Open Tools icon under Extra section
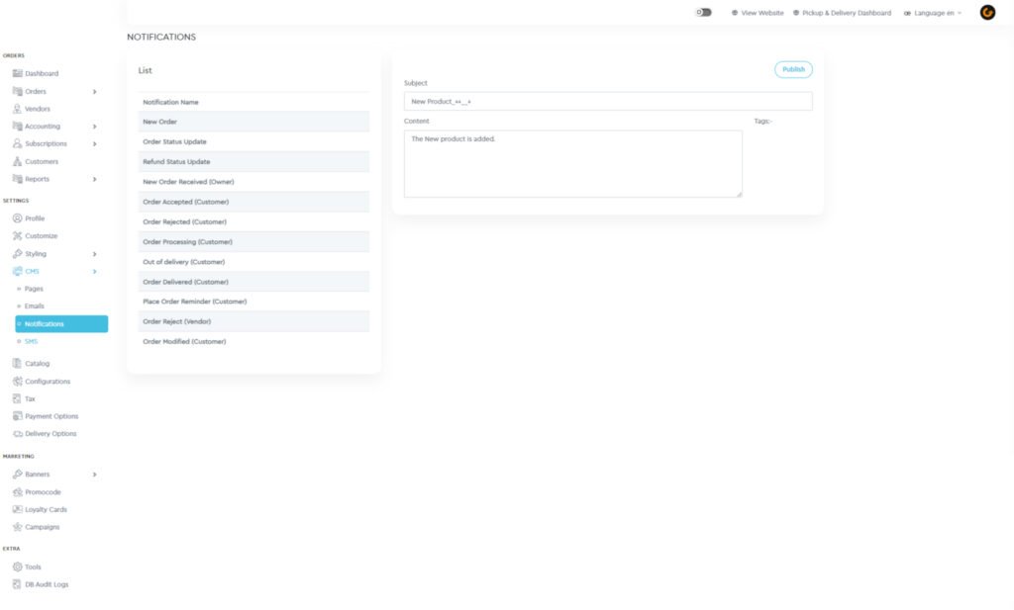This screenshot has height=610, width=1014. click(17, 566)
